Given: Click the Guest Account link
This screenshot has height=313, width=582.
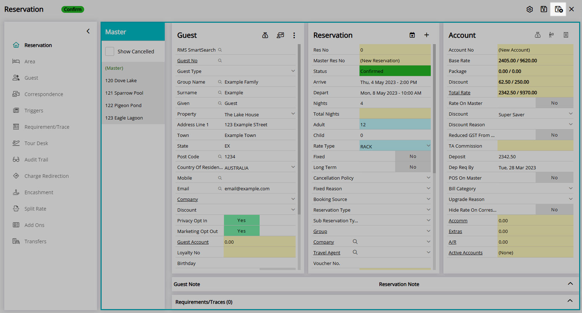Looking at the screenshot, I should [193, 242].
